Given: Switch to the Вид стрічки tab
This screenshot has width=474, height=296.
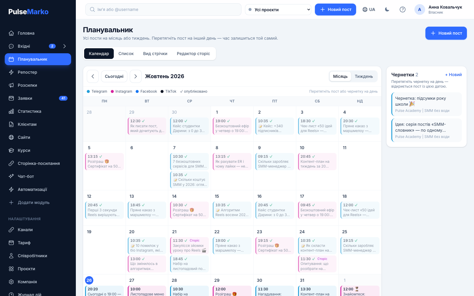Looking at the screenshot, I should tap(155, 54).
